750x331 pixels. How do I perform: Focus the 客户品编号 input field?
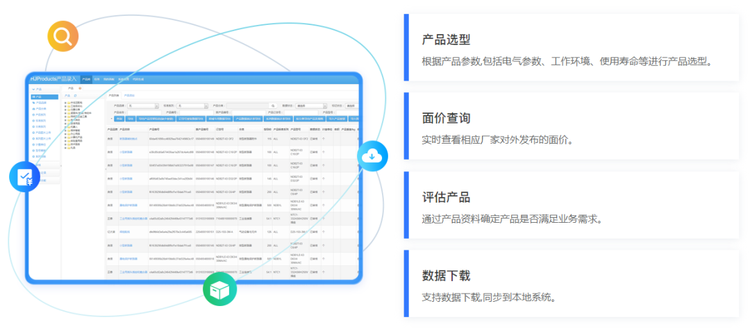pos(248,112)
